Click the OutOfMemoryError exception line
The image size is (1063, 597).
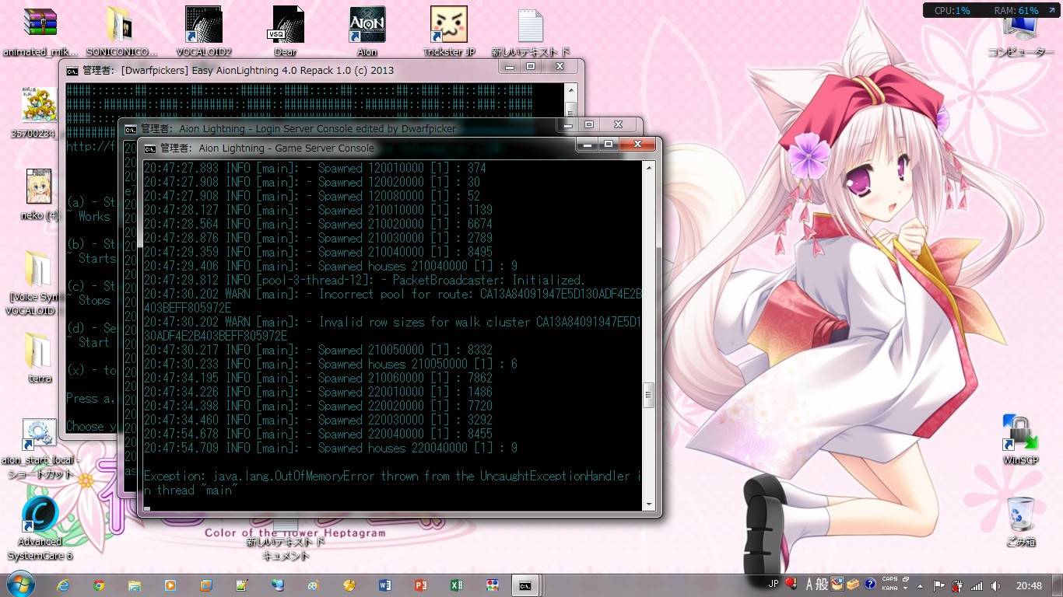pyautogui.click(x=393, y=483)
